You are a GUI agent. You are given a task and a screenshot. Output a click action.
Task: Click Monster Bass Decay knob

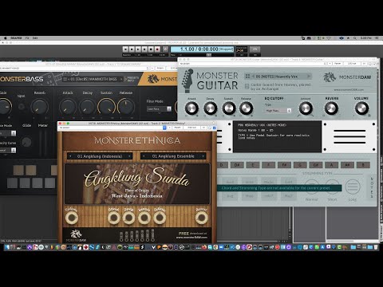tap(87, 107)
